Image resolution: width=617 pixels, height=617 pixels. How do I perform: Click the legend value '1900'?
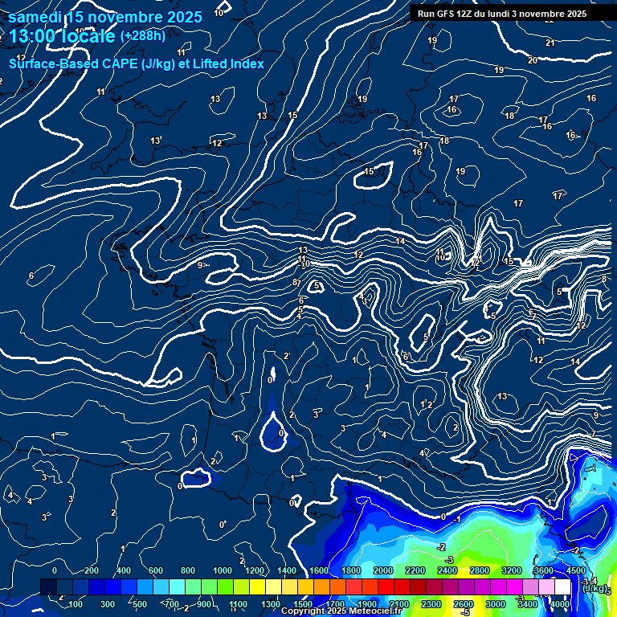tap(366, 604)
